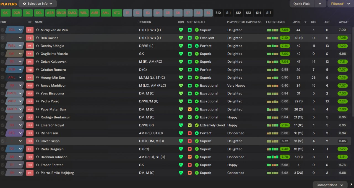
Task: Click the condition heart icon for Cristian Romero
Action: click(x=181, y=70)
